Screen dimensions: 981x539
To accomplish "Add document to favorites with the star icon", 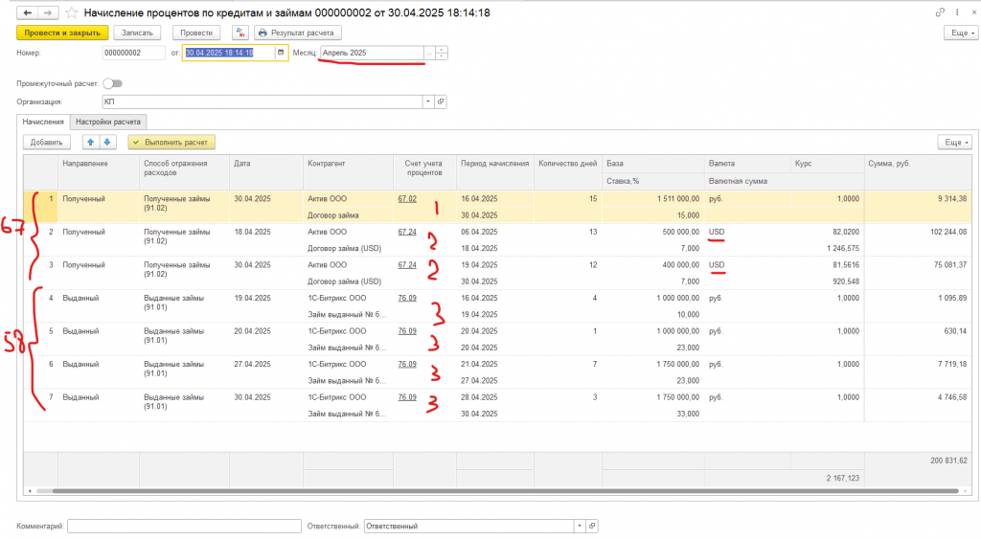I will point(72,12).
